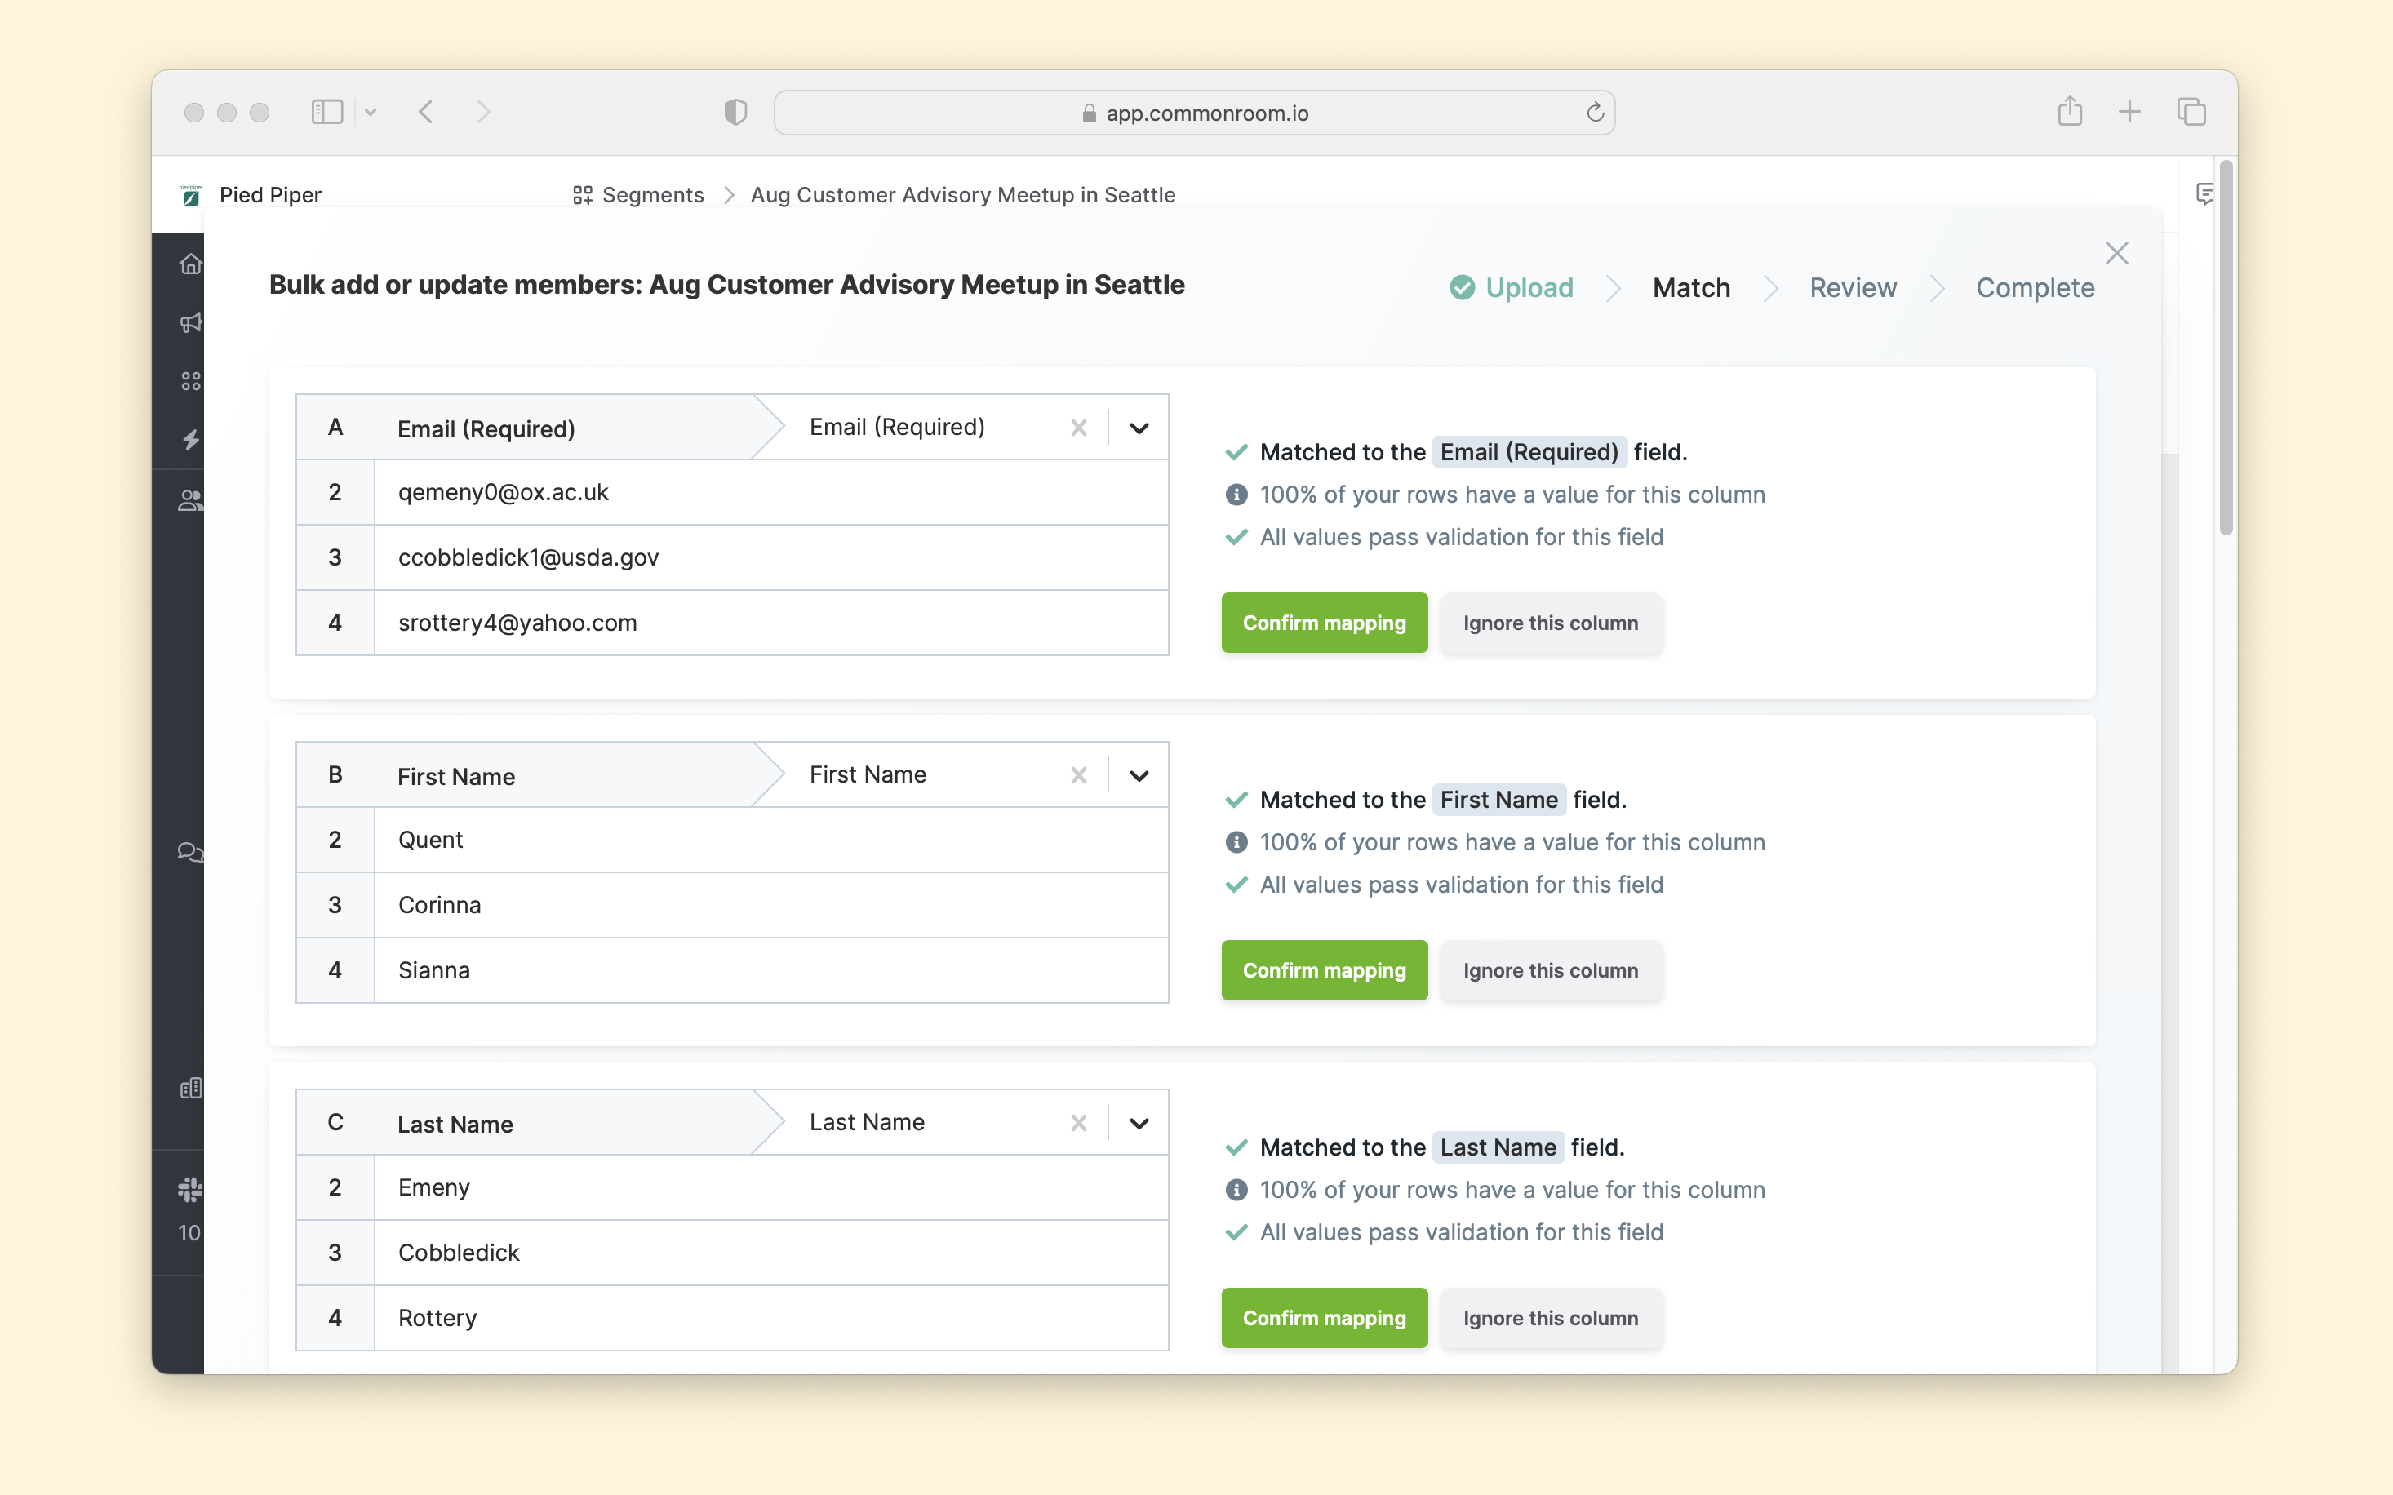Click the Slack icon in sidebar
The image size is (2393, 1495).
coord(190,1188)
